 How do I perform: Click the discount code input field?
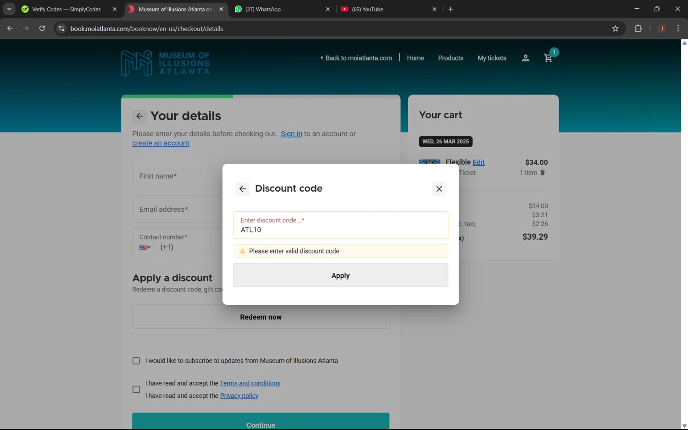pyautogui.click(x=341, y=225)
